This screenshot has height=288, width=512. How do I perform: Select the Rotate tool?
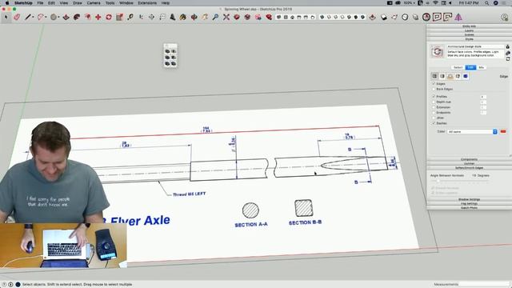pos(109,17)
